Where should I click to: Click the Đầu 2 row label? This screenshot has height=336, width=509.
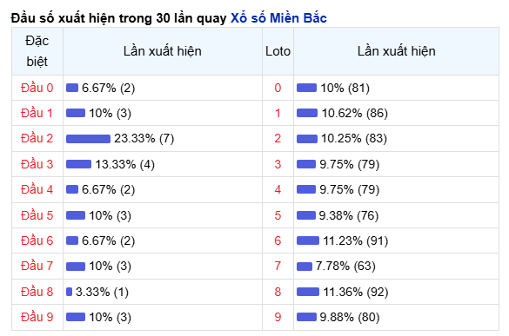pyautogui.click(x=37, y=138)
